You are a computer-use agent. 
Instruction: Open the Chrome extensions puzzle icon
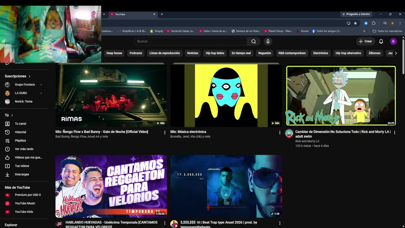374,23
